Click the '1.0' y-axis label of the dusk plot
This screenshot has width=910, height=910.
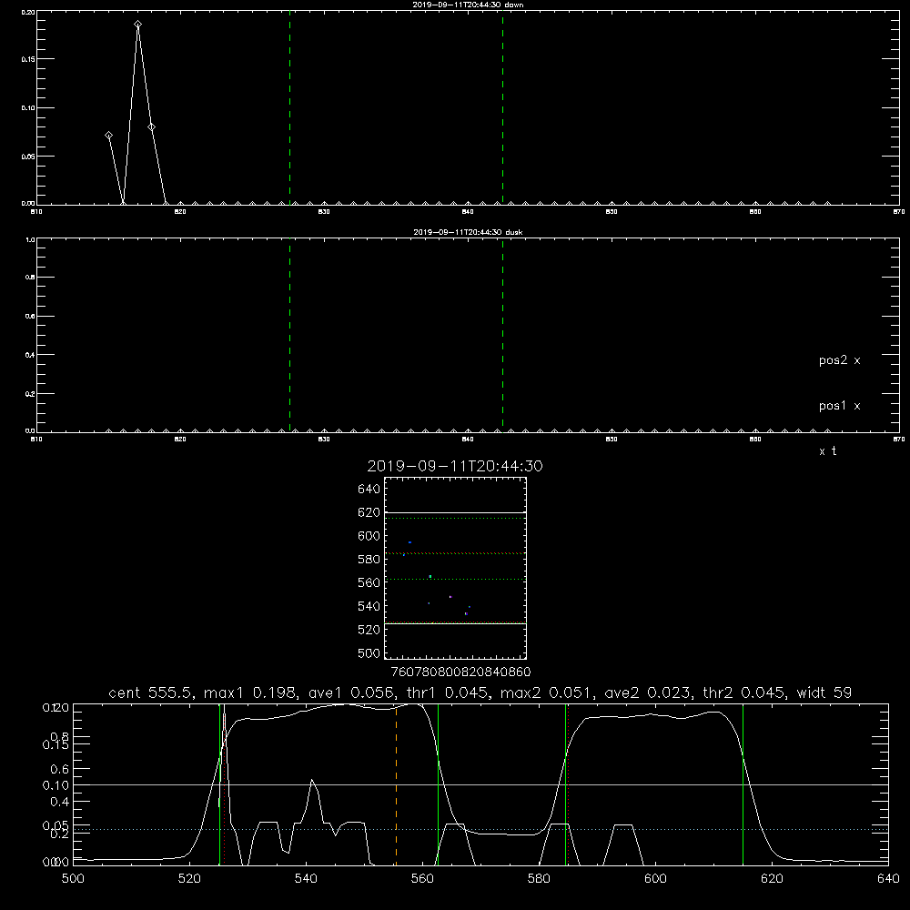pos(30,239)
